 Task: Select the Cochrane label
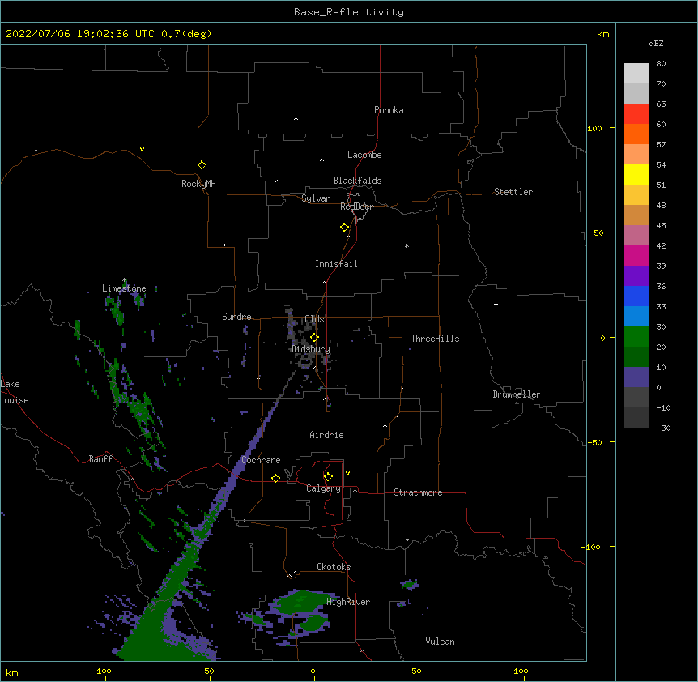(261, 460)
